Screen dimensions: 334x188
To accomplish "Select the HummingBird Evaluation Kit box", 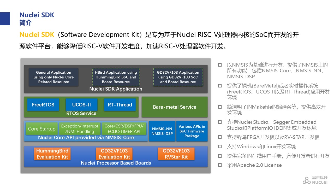I will coord(52,154).
